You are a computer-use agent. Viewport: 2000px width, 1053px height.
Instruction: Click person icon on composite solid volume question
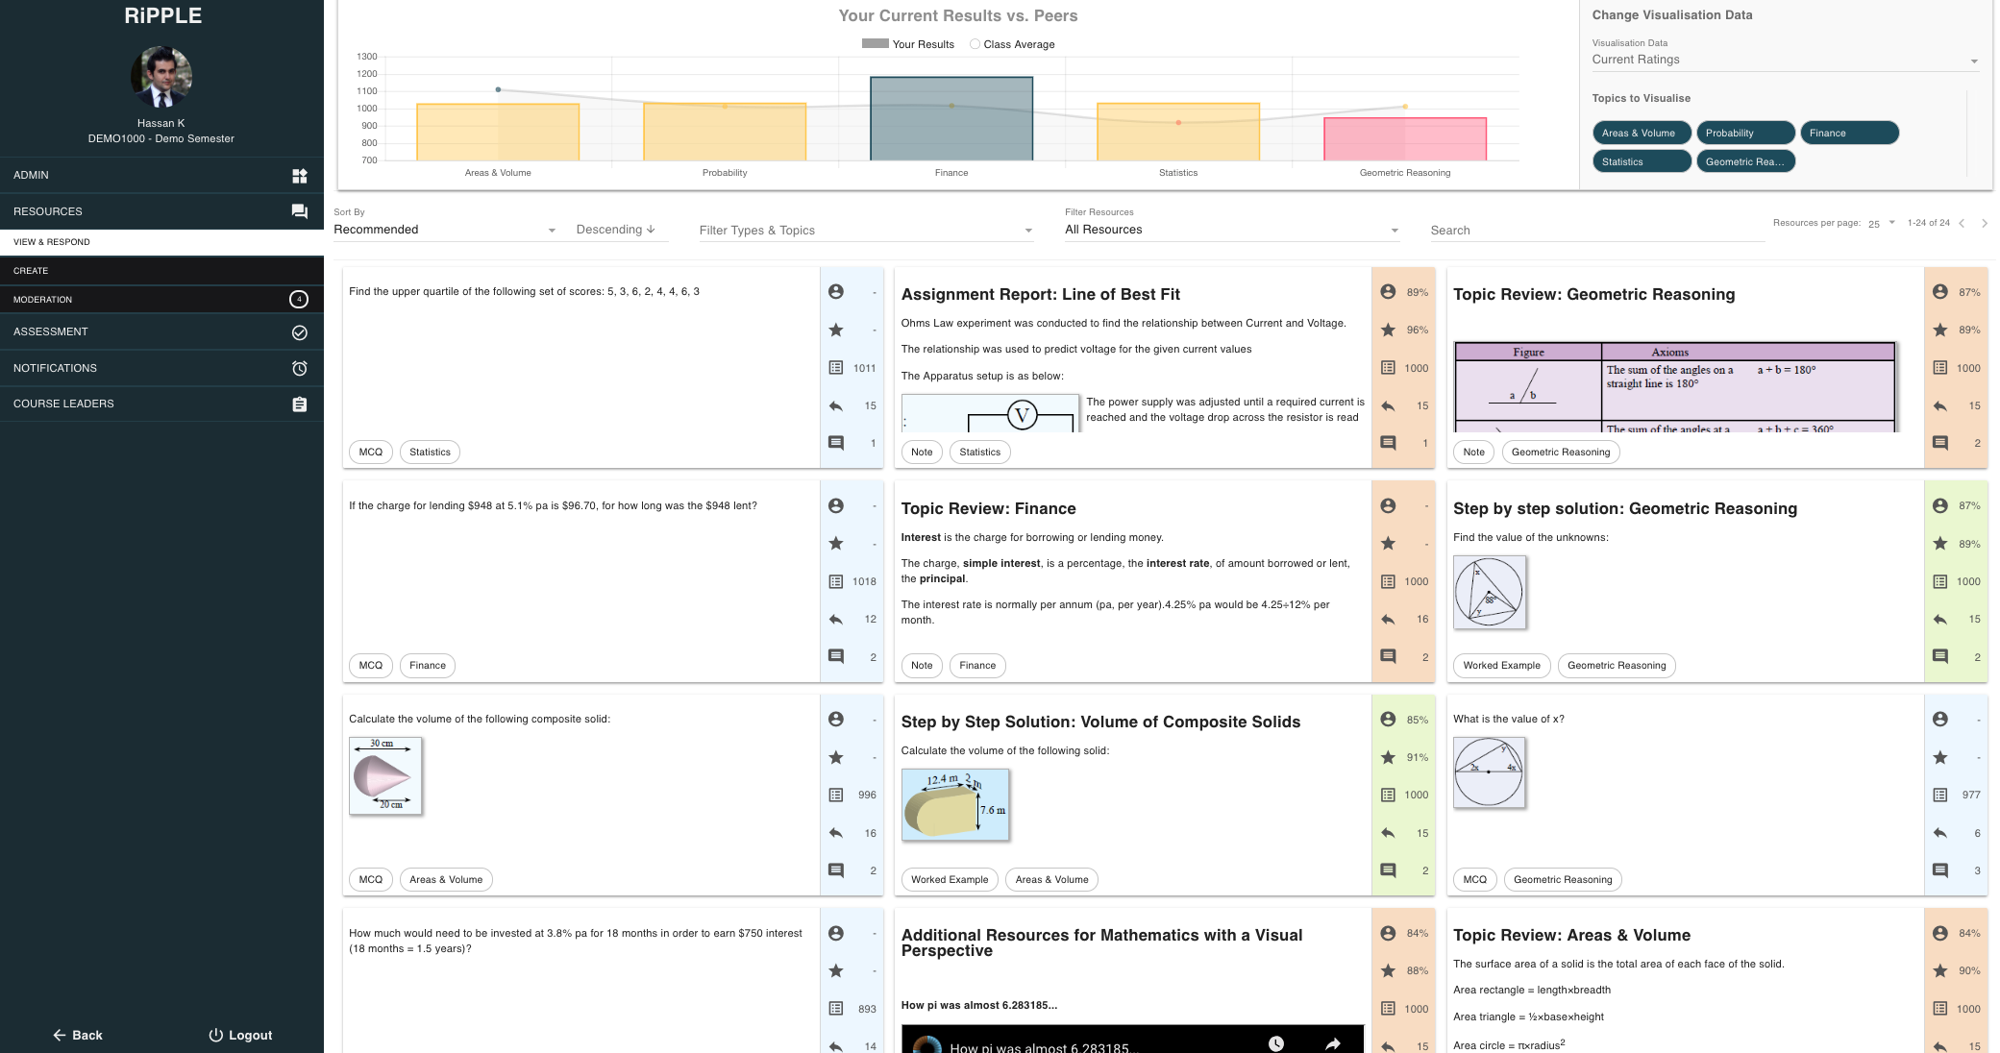tap(836, 719)
